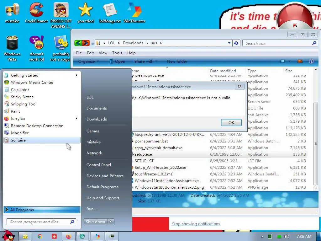Open Control Panel from Start menu
This screenshot has height=241, width=321.
tap(99, 165)
